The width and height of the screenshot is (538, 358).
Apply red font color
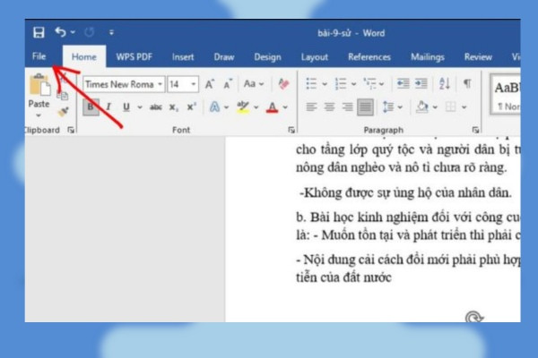272,107
